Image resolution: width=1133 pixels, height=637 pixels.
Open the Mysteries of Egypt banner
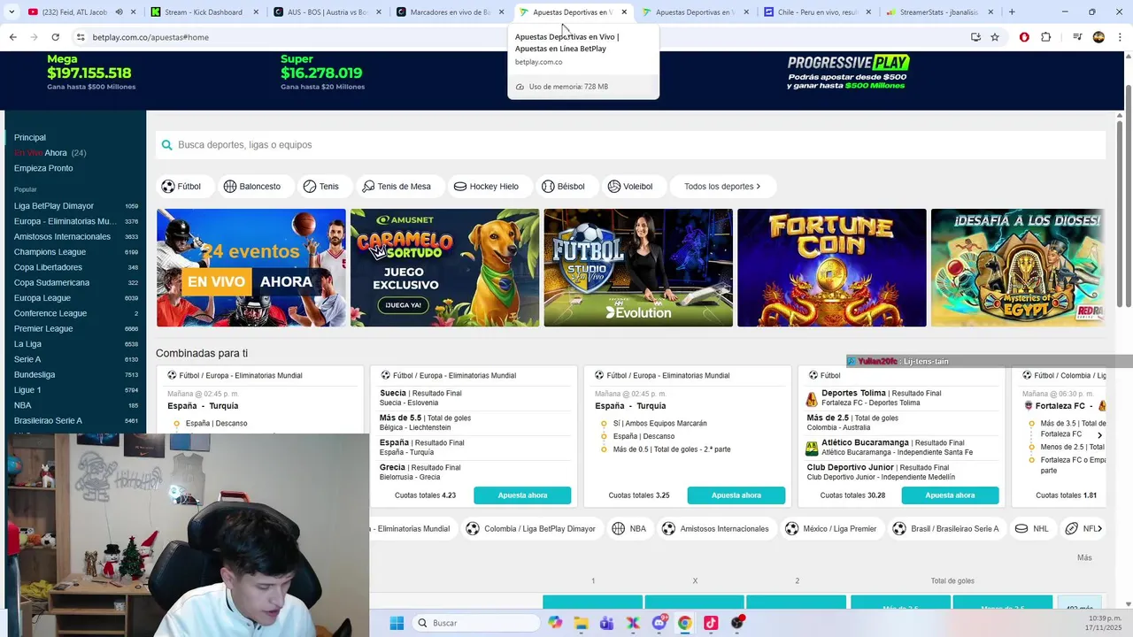(x=1018, y=268)
